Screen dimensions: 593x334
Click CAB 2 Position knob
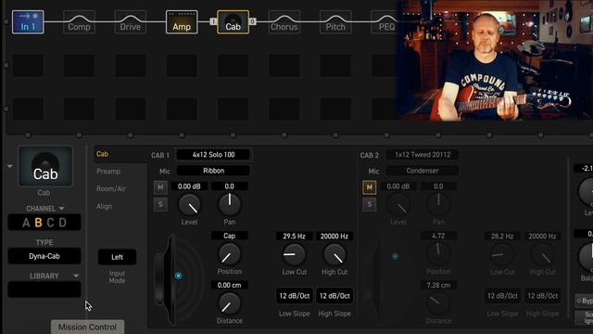pos(438,254)
